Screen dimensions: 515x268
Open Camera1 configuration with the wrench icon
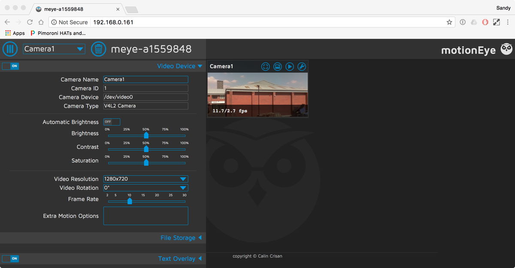pyautogui.click(x=302, y=66)
